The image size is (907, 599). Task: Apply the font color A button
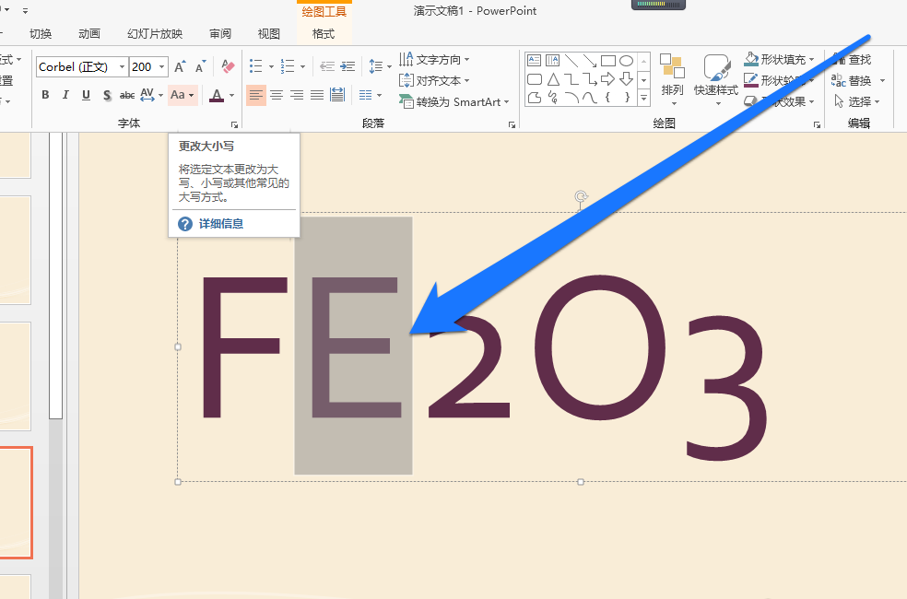click(217, 95)
